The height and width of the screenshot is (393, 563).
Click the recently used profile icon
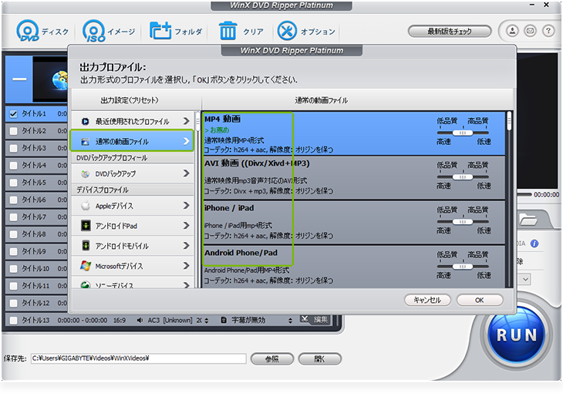[x=85, y=122]
